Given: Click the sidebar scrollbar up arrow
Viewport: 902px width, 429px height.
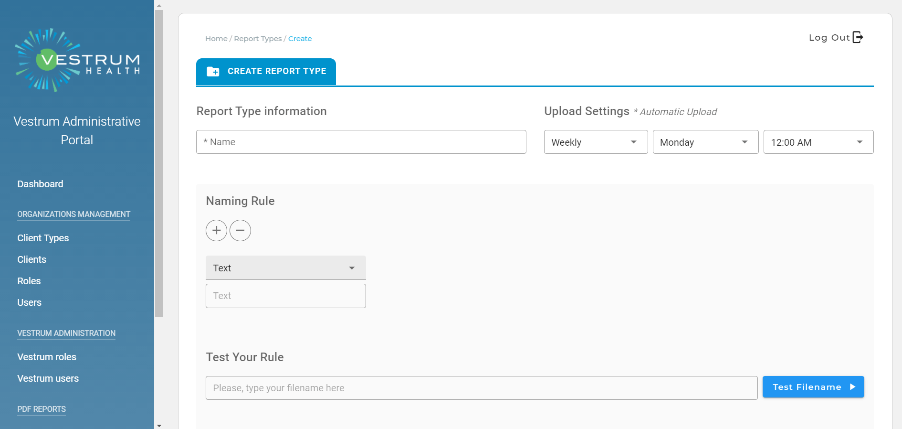Looking at the screenshot, I should pyautogui.click(x=159, y=5).
